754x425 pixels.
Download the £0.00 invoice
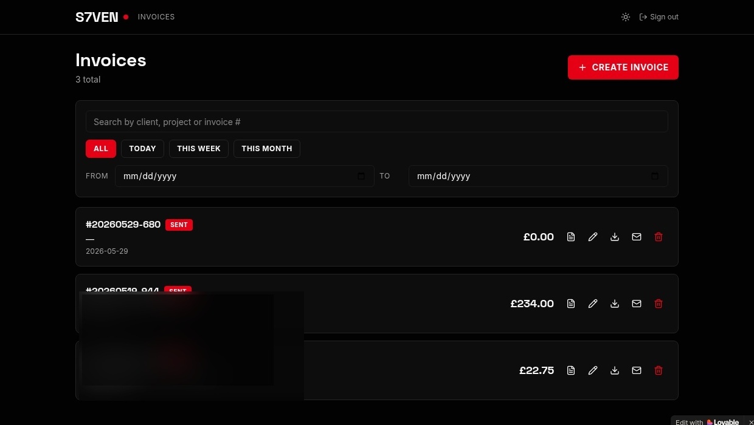[x=615, y=237]
